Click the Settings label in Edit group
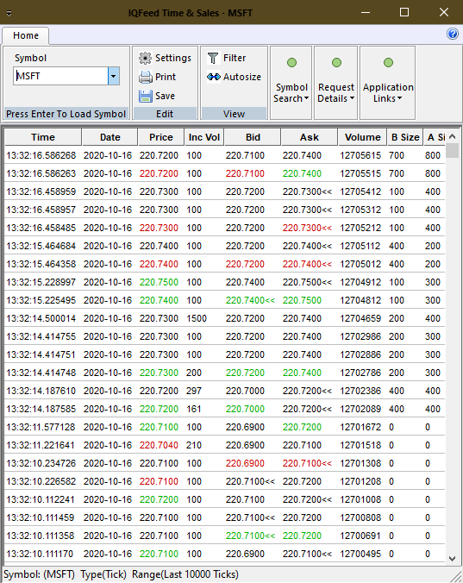Viewport: 463px width, 583px height. click(x=173, y=58)
